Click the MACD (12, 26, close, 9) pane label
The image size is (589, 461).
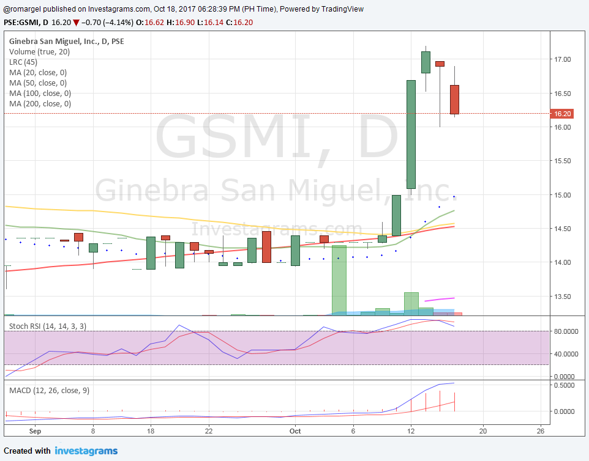click(49, 391)
